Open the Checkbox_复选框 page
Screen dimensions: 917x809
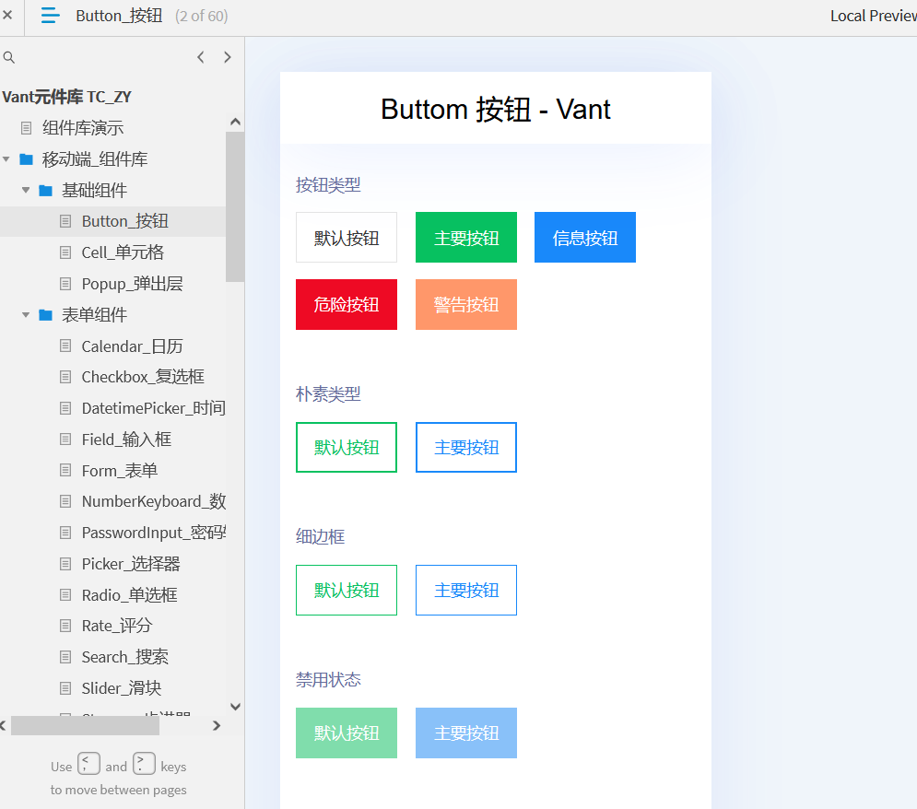(143, 377)
